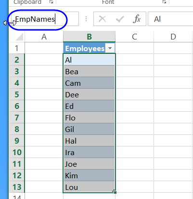Viewport: 193px width, 199px height.
Task: Open the Font dialog launcher
Action: (164, 2)
